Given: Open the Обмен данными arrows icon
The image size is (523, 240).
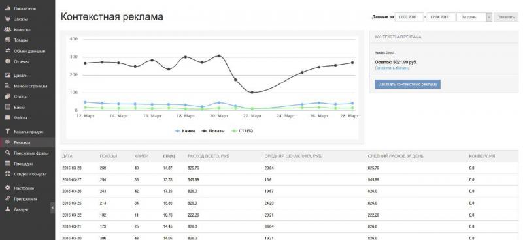Looking at the screenshot, I should (7, 51).
